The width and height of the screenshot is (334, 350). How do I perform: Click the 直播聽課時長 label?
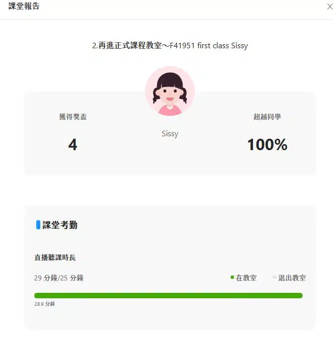(55, 258)
